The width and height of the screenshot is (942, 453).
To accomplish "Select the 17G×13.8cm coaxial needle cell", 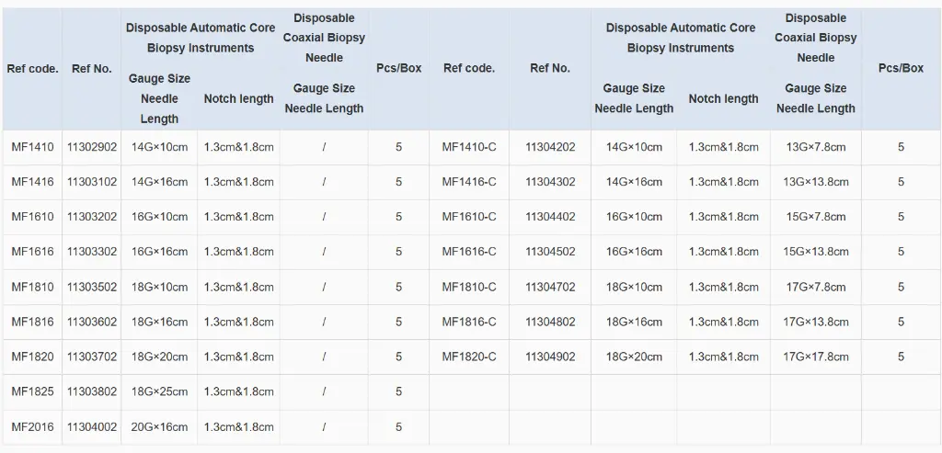I will pos(815,322).
